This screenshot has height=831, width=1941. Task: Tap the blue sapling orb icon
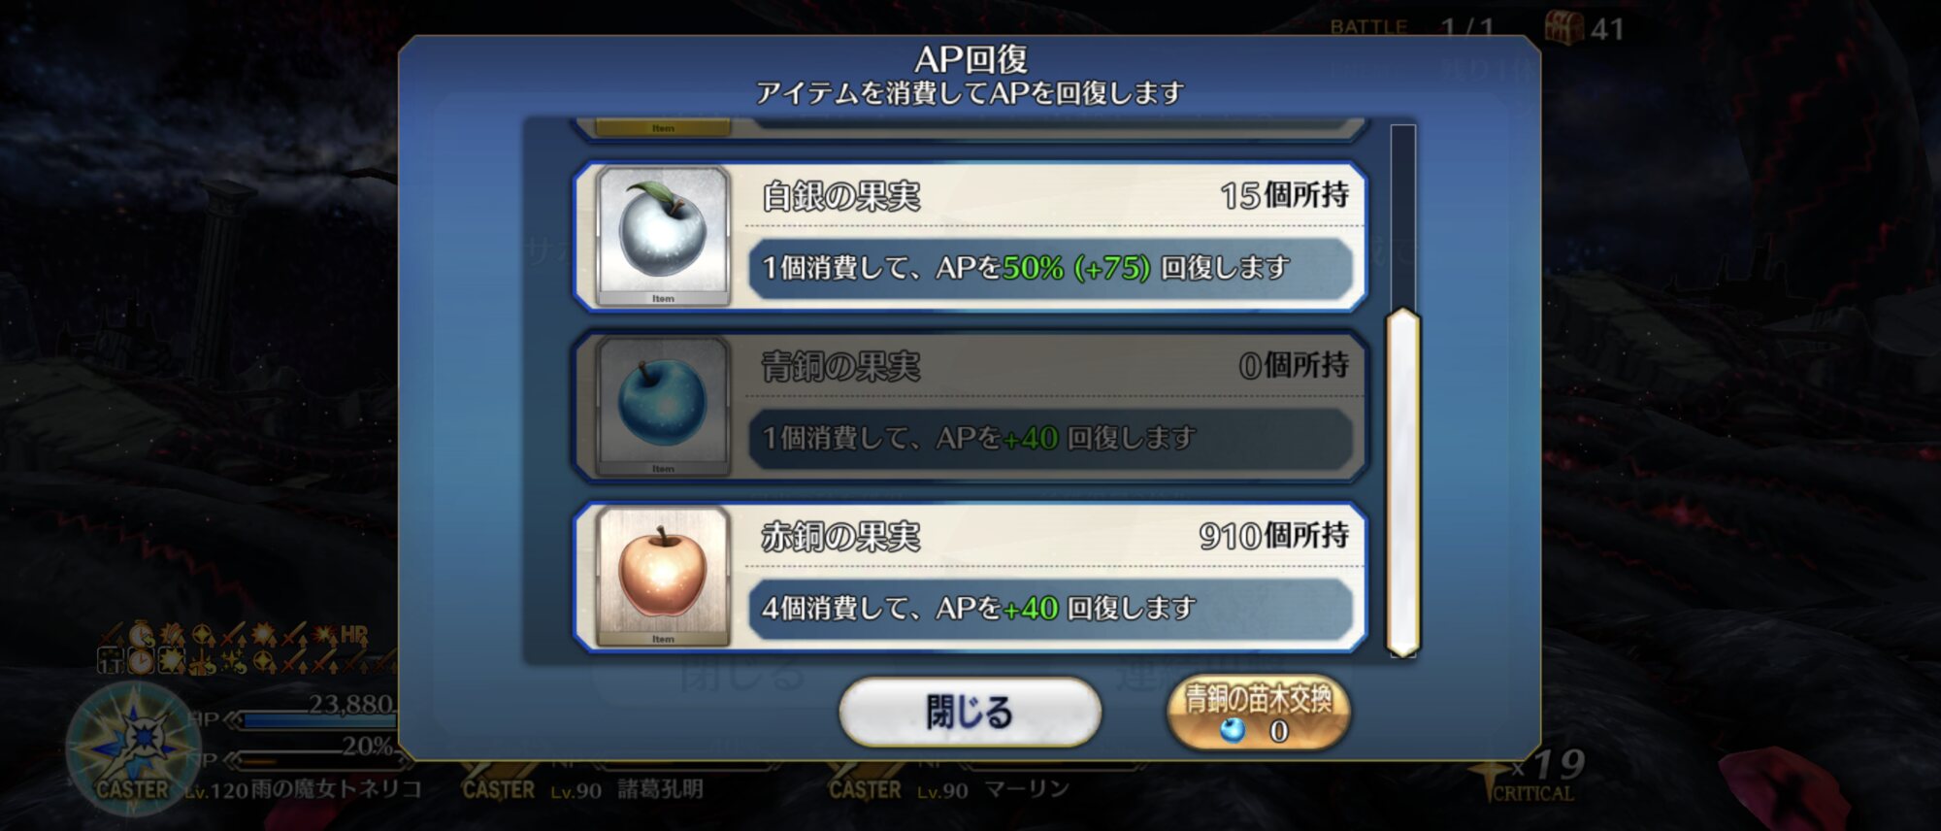pos(1233,730)
